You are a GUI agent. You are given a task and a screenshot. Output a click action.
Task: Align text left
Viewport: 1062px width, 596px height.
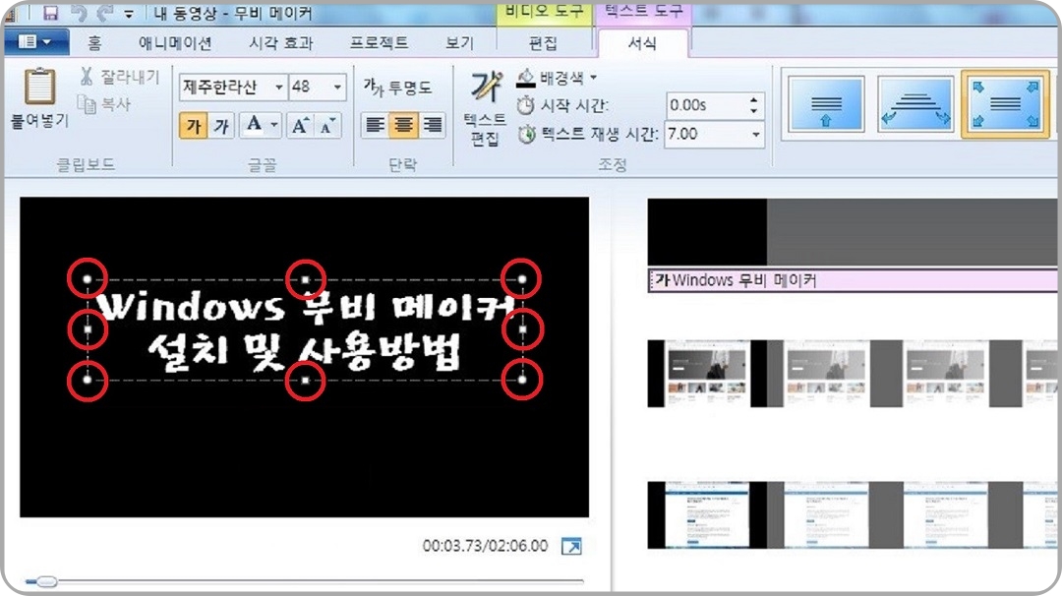click(376, 125)
